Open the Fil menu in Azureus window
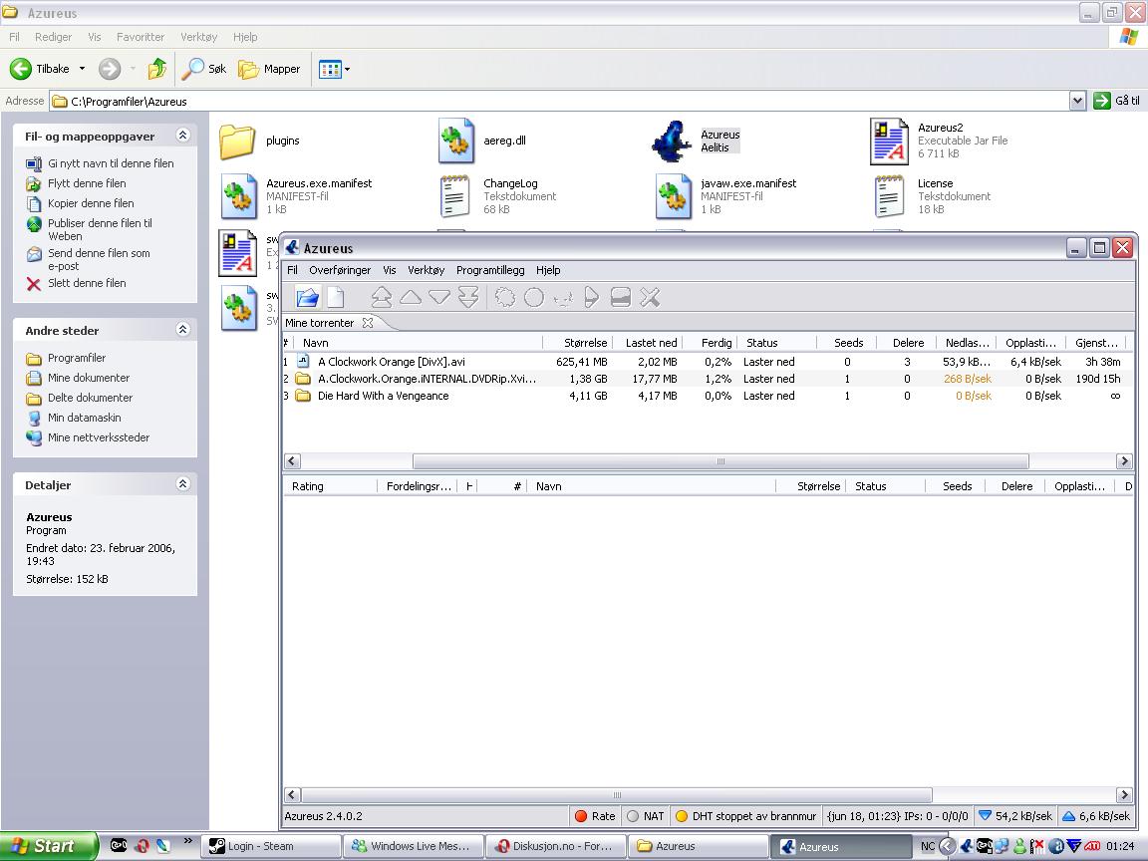The width and height of the screenshot is (1148, 861). click(292, 270)
